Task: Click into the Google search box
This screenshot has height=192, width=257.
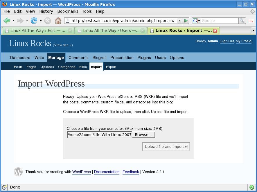Action: point(220,21)
